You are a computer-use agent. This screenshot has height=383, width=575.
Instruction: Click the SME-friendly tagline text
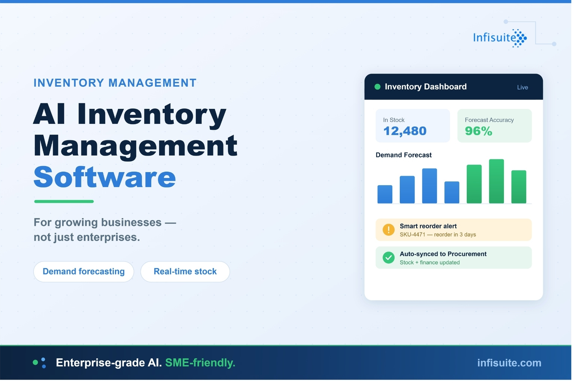pos(200,363)
